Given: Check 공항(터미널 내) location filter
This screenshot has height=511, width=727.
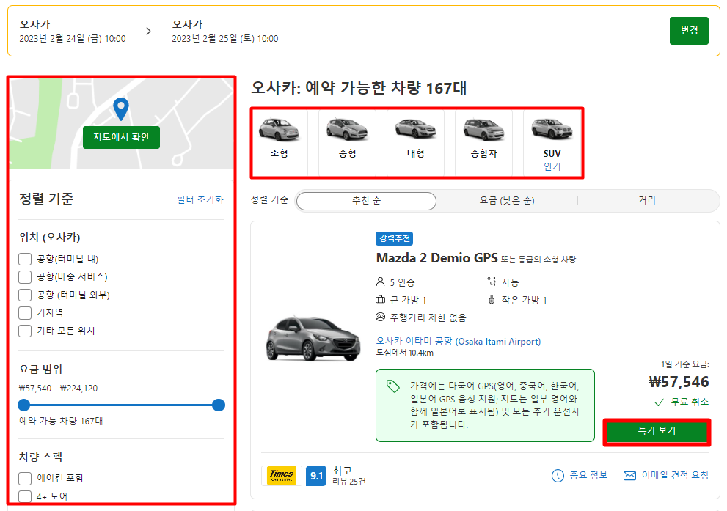Looking at the screenshot, I should [x=25, y=259].
